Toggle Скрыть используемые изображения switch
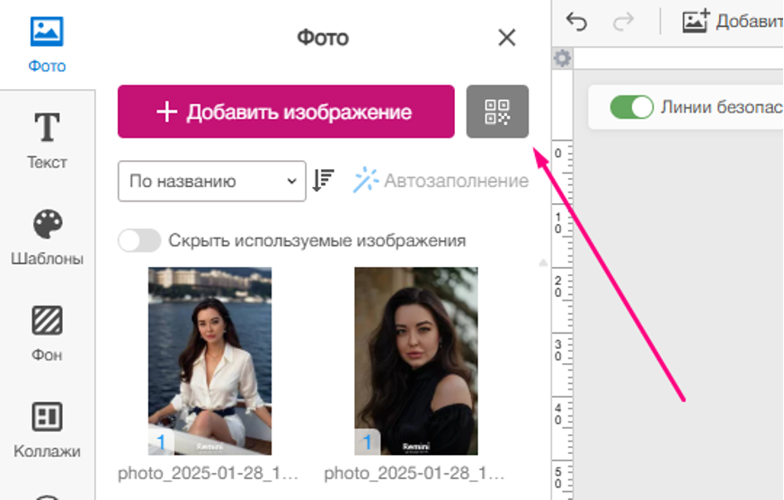784x500 pixels. click(x=139, y=240)
